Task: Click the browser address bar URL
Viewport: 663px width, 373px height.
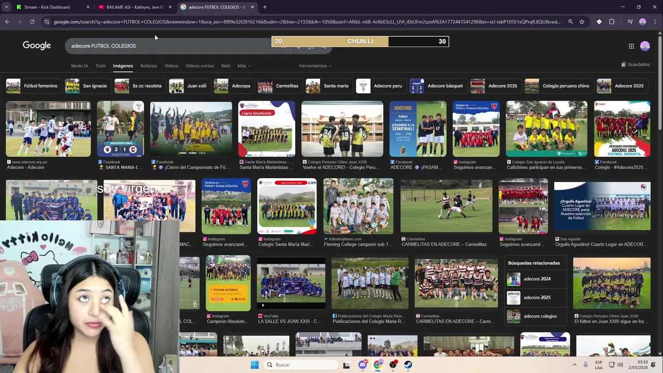Action: click(x=307, y=22)
